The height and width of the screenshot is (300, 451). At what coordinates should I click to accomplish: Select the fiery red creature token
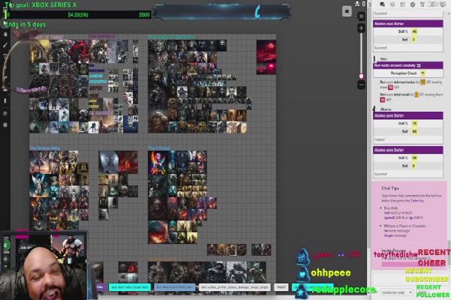158,232
